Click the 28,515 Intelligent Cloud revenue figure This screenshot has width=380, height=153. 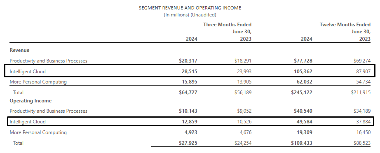pos(190,72)
